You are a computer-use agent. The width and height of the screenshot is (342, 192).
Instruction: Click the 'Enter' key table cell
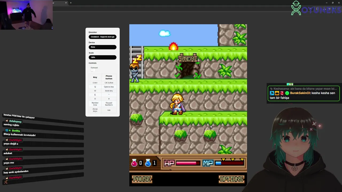[95, 83]
